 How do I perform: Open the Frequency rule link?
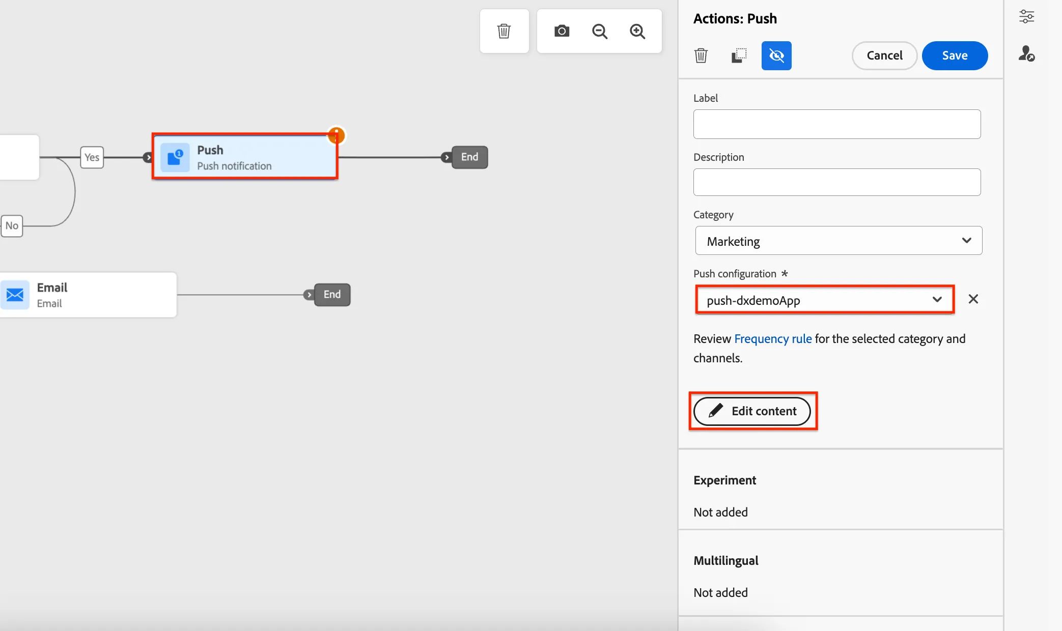[x=773, y=339]
